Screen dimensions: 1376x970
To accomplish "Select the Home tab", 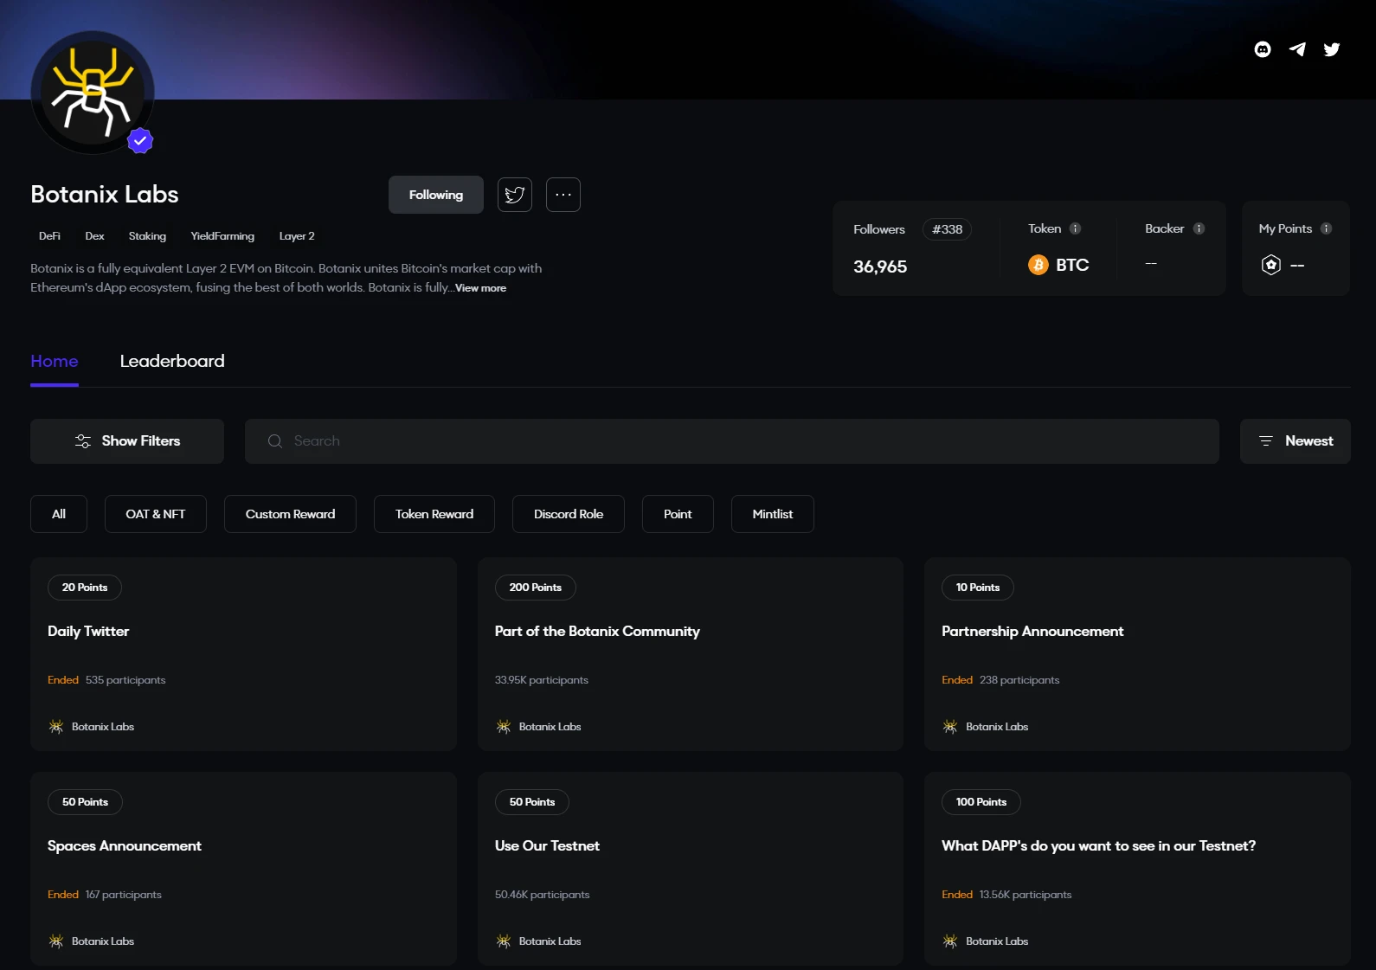I will coord(55,361).
